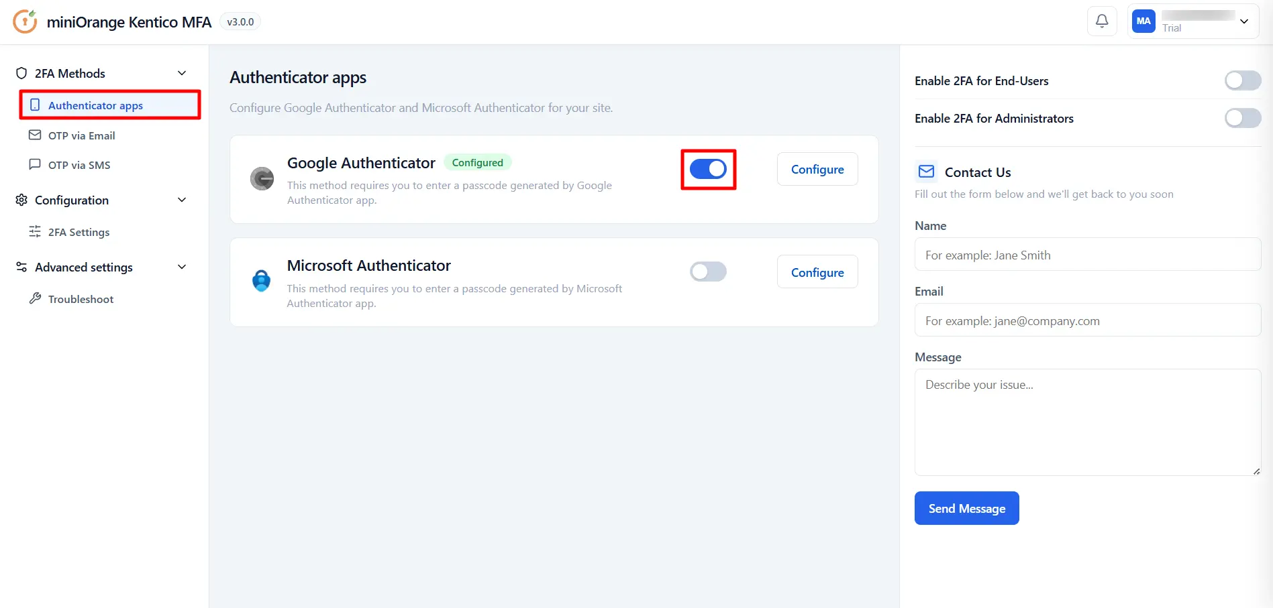Click the miniOrange logo icon
This screenshot has height=608, width=1273.
[x=25, y=21]
